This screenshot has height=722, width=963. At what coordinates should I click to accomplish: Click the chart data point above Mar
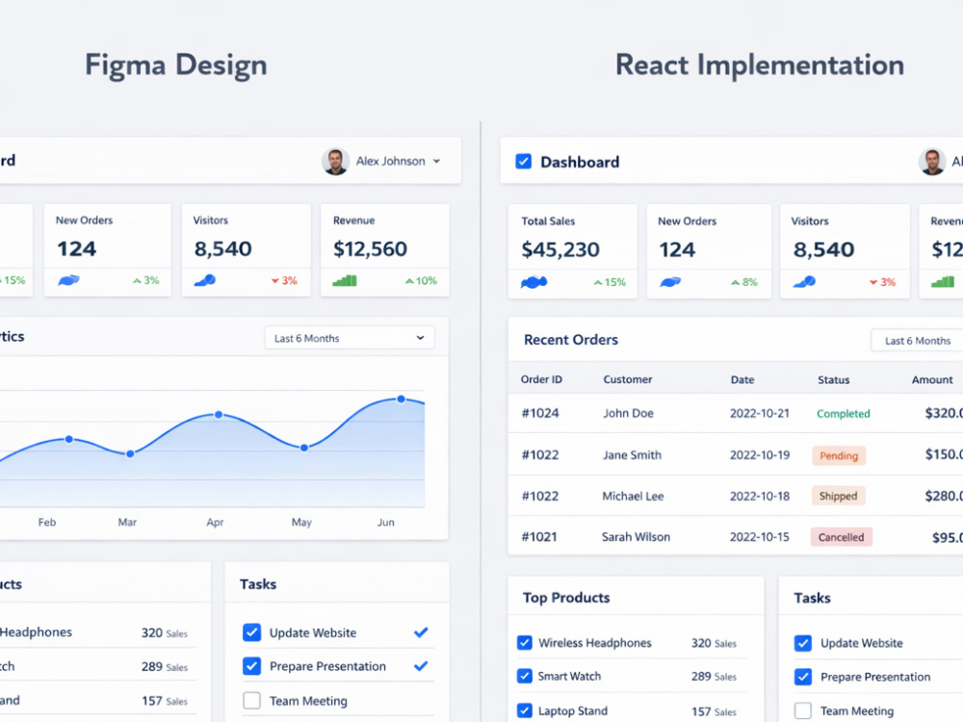point(130,454)
